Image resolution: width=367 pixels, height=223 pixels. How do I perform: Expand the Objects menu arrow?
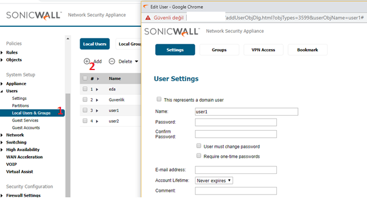coord(2,60)
